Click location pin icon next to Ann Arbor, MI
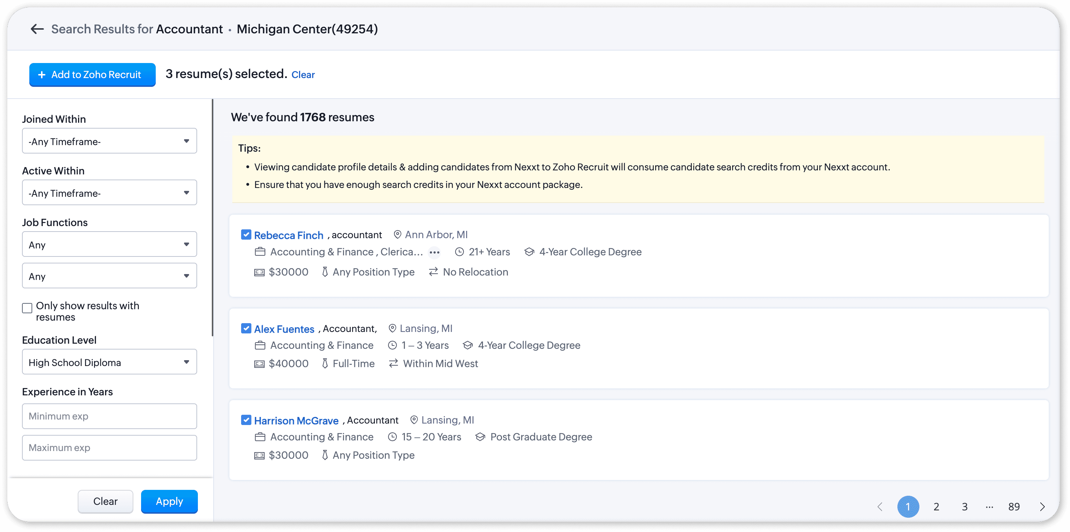The height and width of the screenshot is (532, 1070). 398,234
